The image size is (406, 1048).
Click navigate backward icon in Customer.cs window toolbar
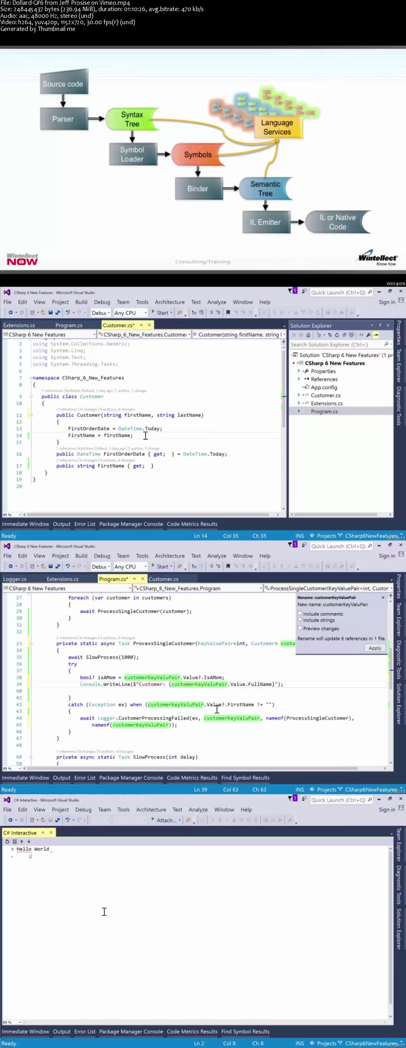10,312
